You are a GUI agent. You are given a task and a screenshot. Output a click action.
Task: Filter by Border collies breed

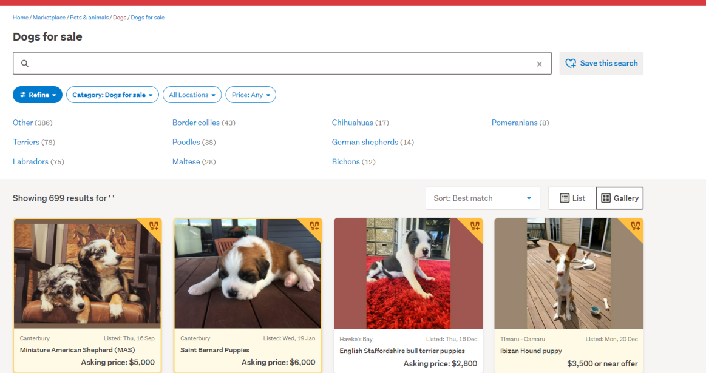point(196,123)
